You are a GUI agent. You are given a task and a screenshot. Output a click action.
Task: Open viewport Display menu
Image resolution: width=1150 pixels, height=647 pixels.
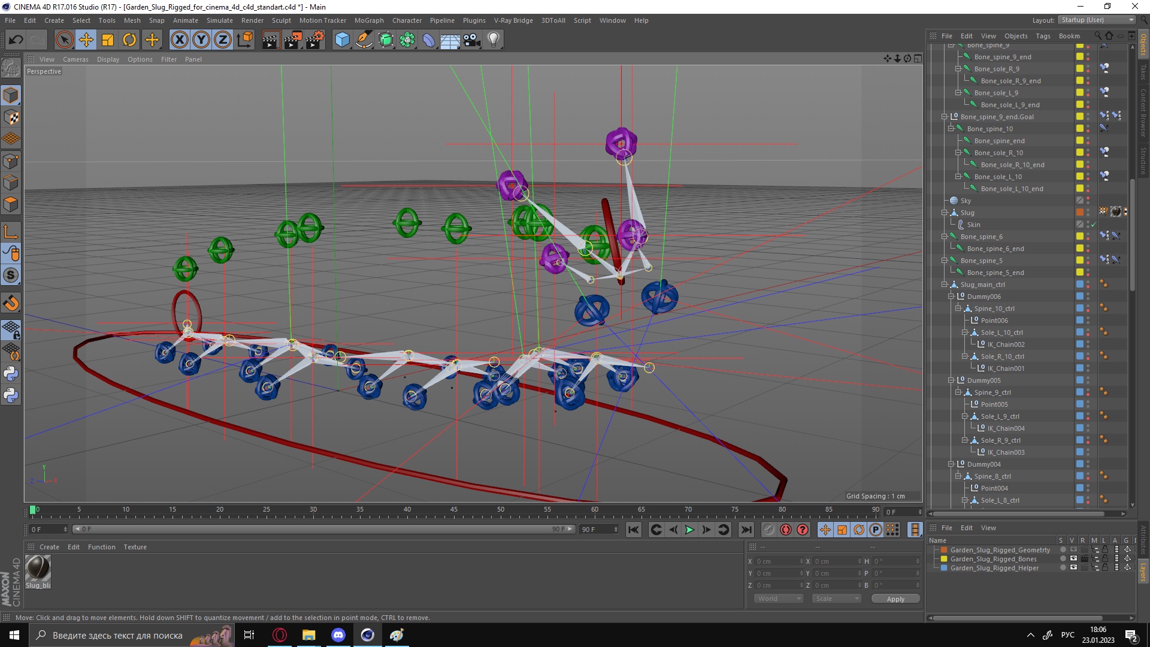[x=108, y=59]
